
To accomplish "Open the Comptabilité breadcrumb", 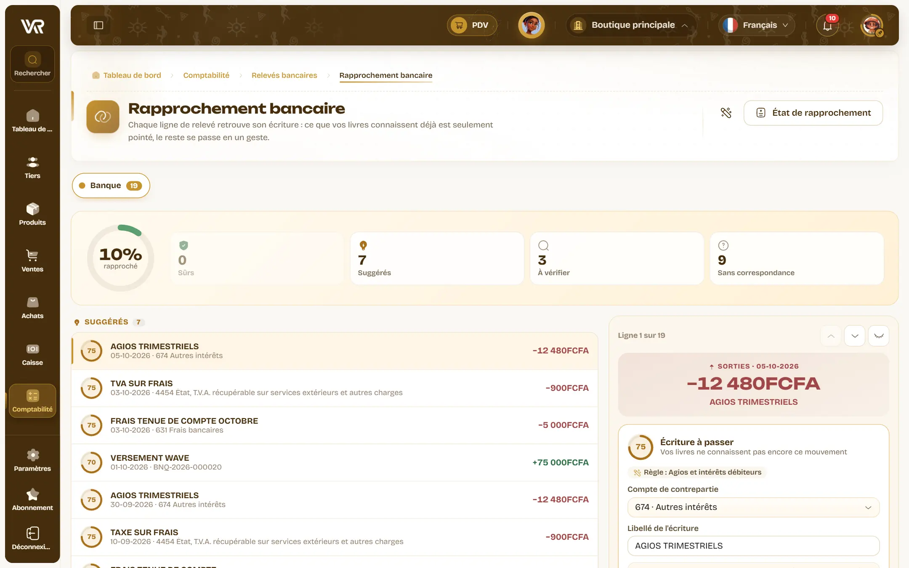I will click(206, 75).
